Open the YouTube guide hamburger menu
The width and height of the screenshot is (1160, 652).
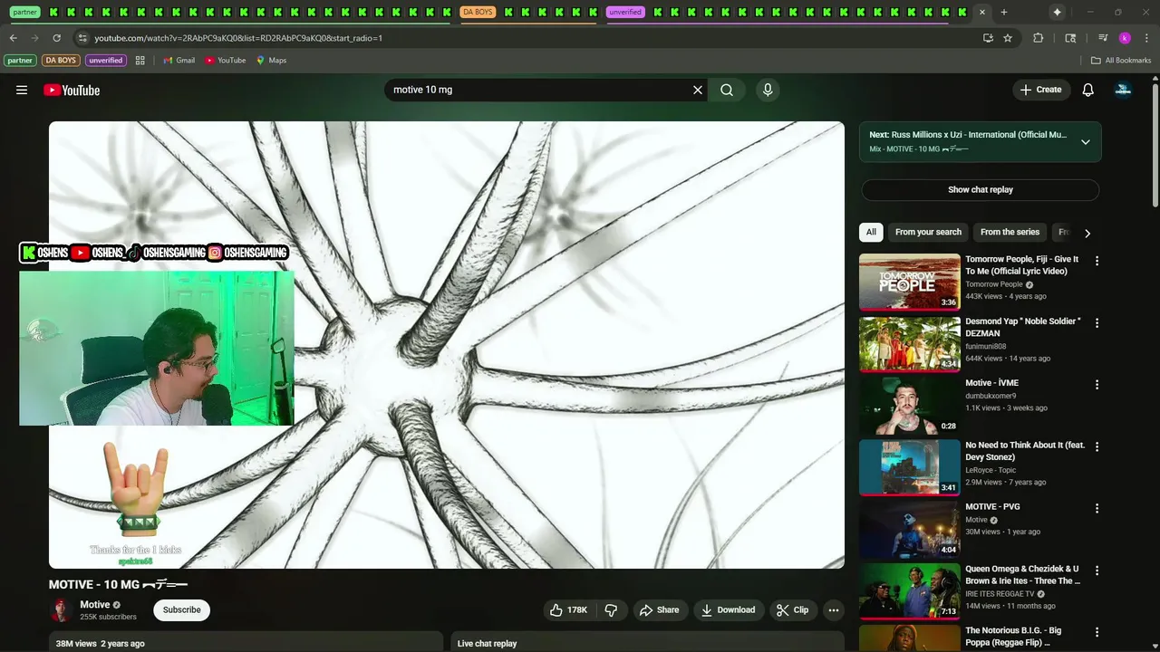coord(22,90)
